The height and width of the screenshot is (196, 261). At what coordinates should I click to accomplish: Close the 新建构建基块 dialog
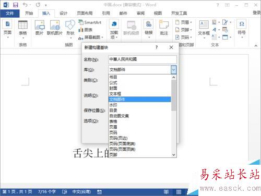171,47
